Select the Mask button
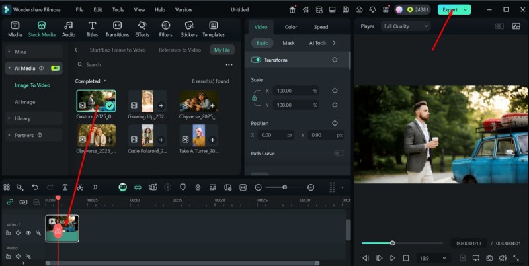The height and width of the screenshot is (266, 529). point(288,43)
